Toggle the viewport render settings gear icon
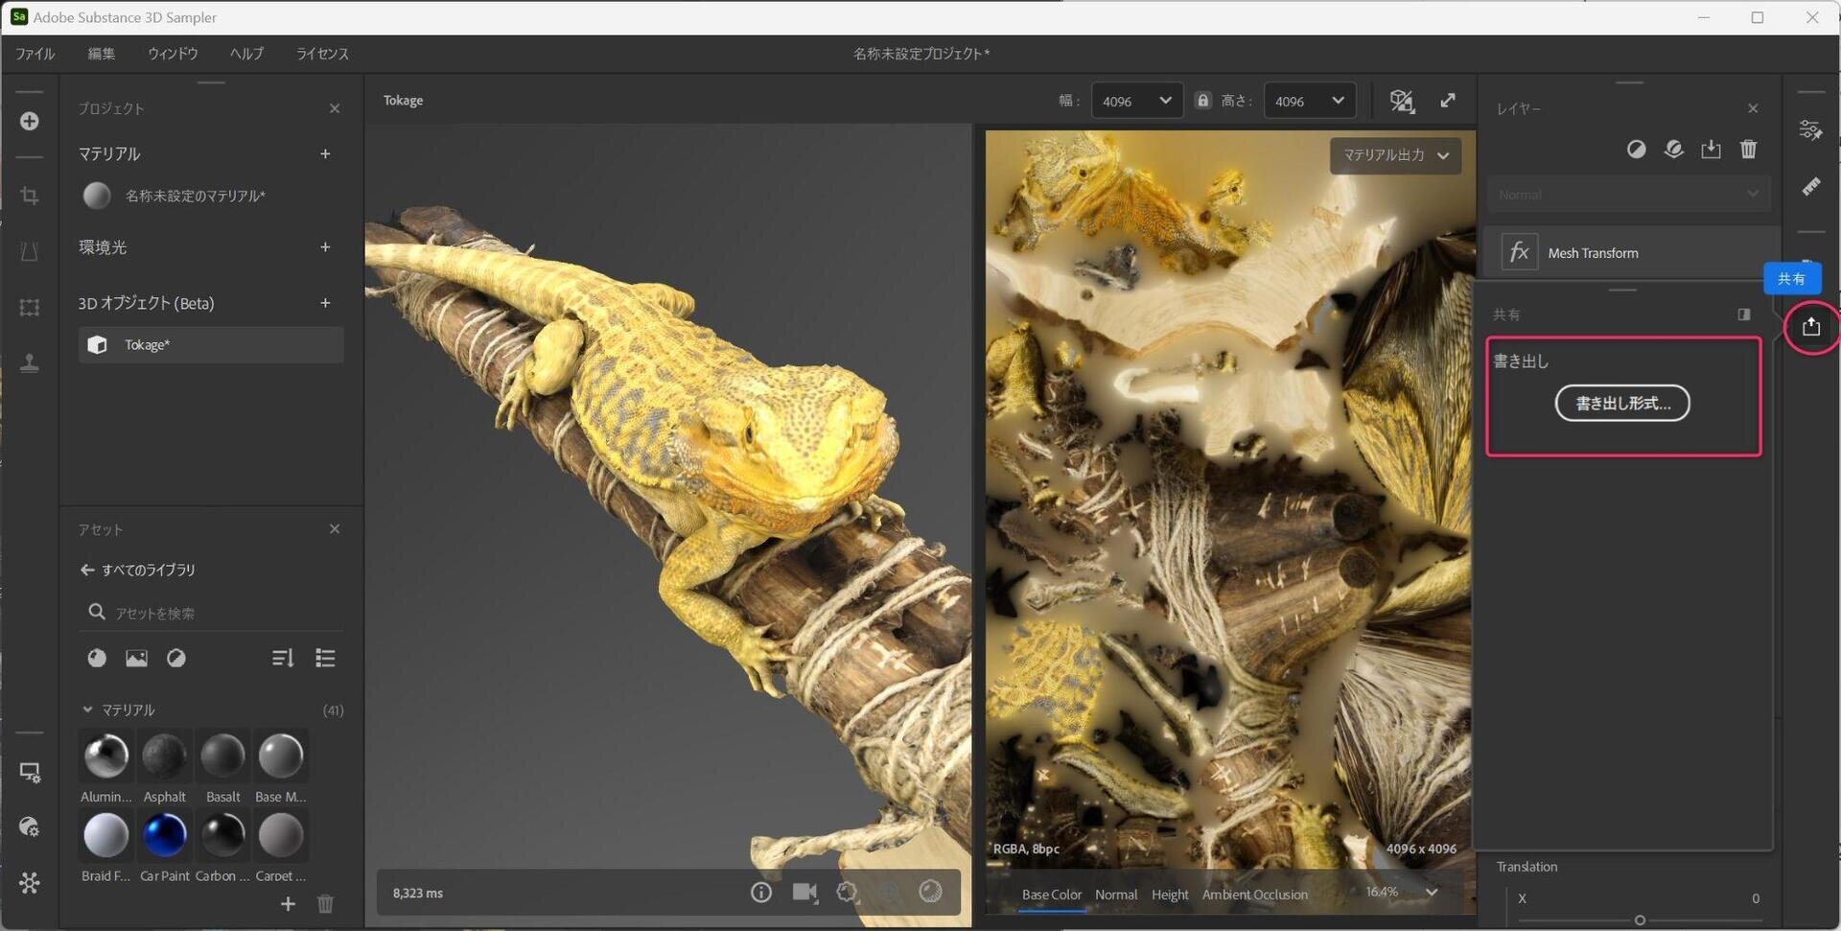 coord(847,893)
